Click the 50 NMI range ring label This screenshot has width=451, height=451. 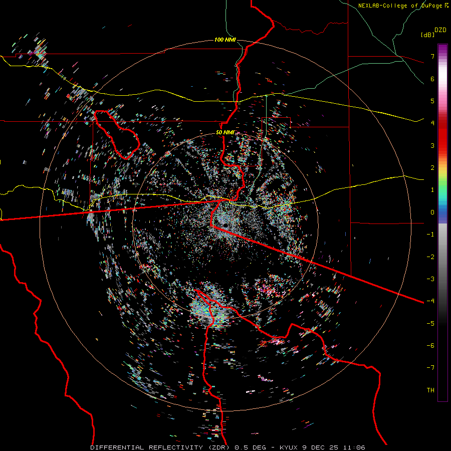[225, 133]
